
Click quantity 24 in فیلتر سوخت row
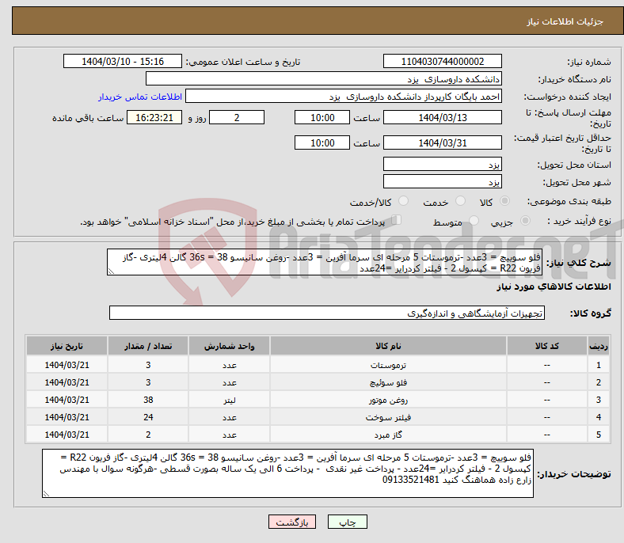148,417
